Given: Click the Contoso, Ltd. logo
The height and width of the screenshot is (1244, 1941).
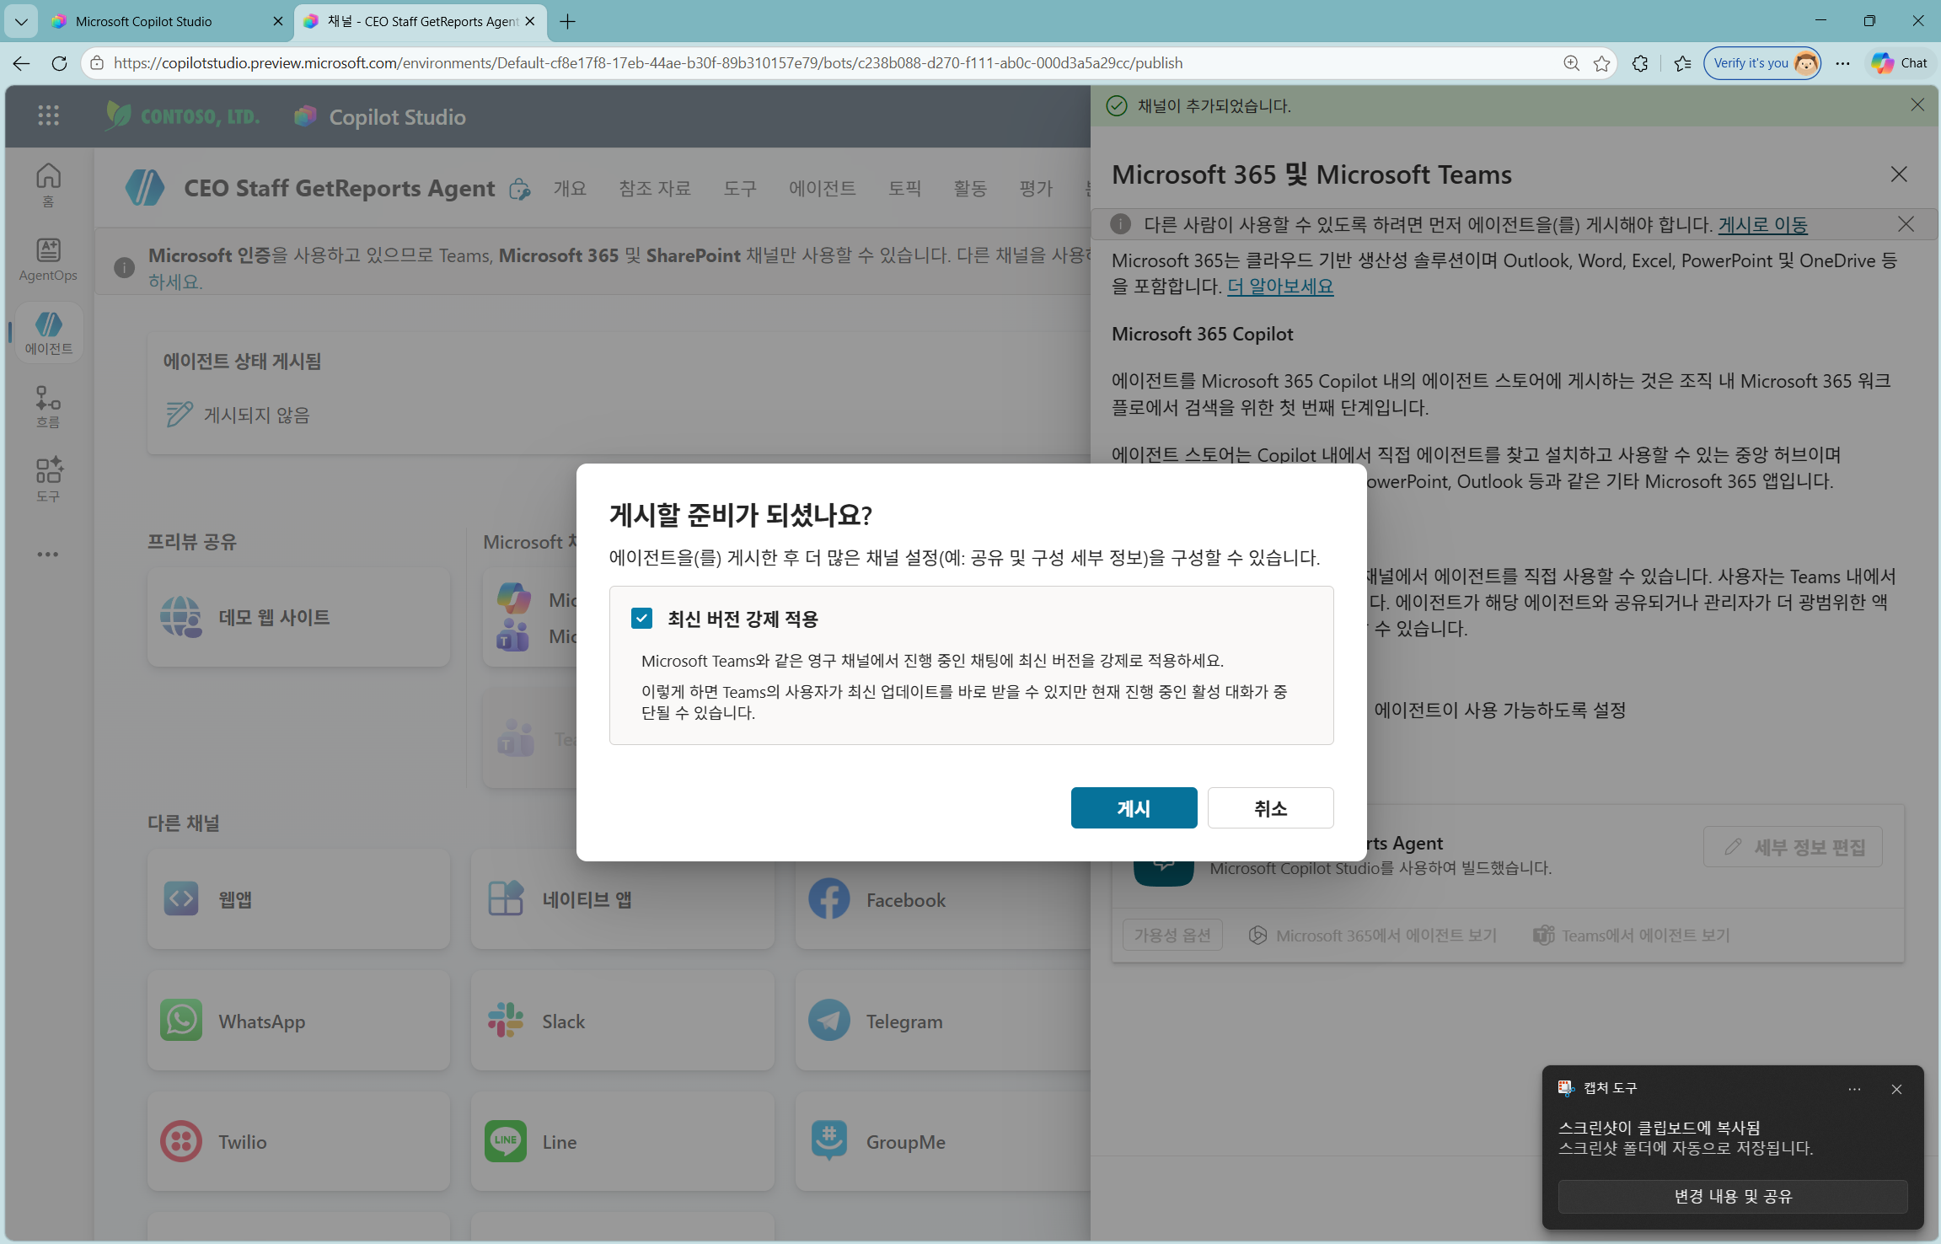Looking at the screenshot, I should pyautogui.click(x=183, y=115).
